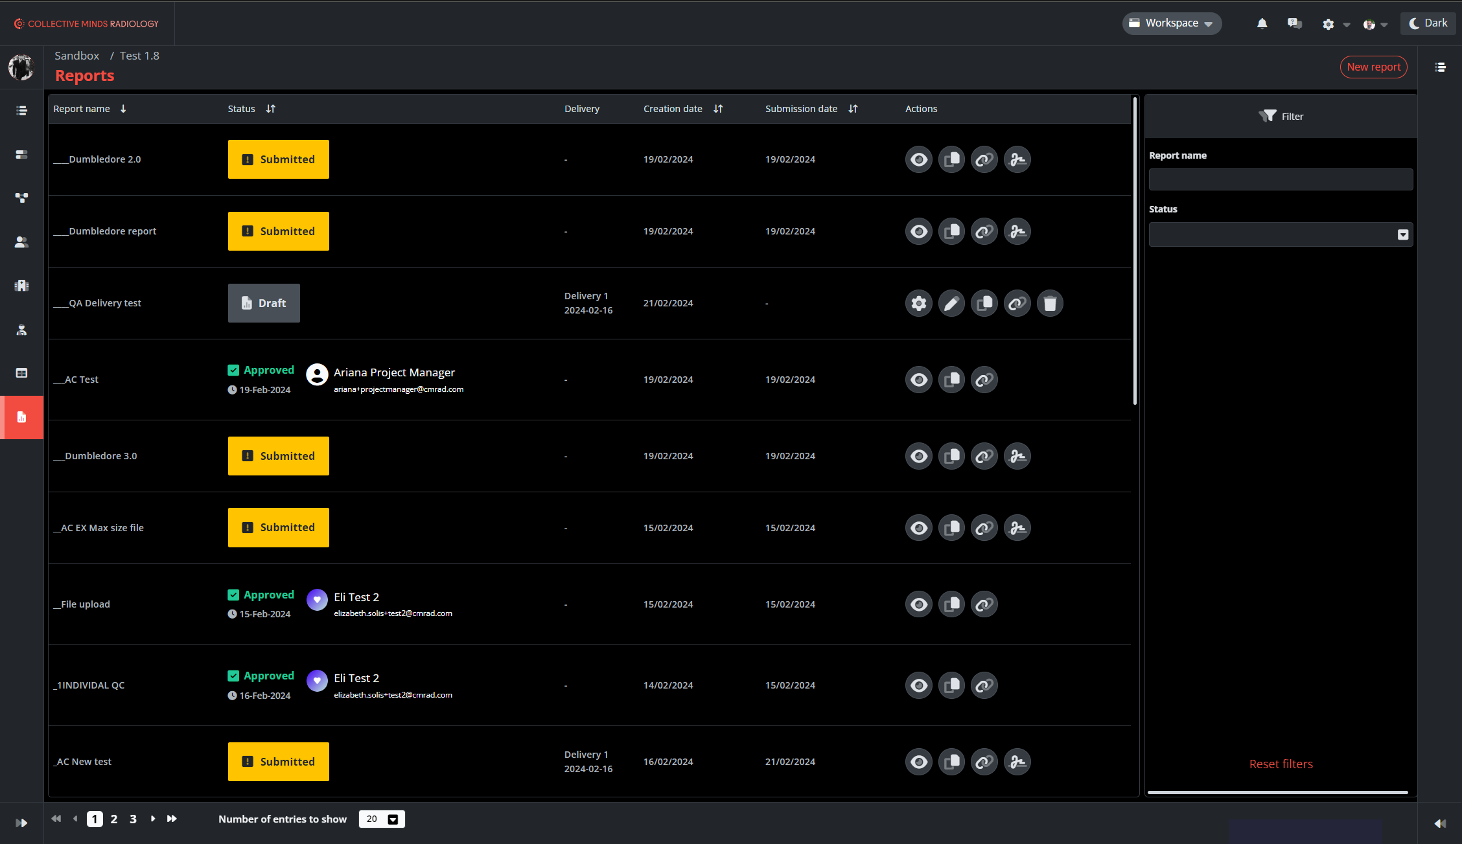Screen dimensions: 1462x844
Task: Click the Report name filter input
Action: click(1281, 179)
